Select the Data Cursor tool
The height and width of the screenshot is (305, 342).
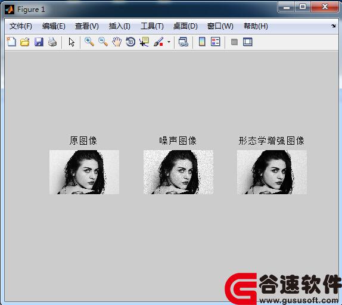click(x=144, y=42)
